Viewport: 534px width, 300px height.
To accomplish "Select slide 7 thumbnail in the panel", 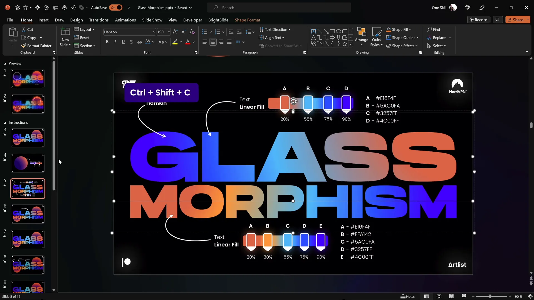I will (28, 239).
